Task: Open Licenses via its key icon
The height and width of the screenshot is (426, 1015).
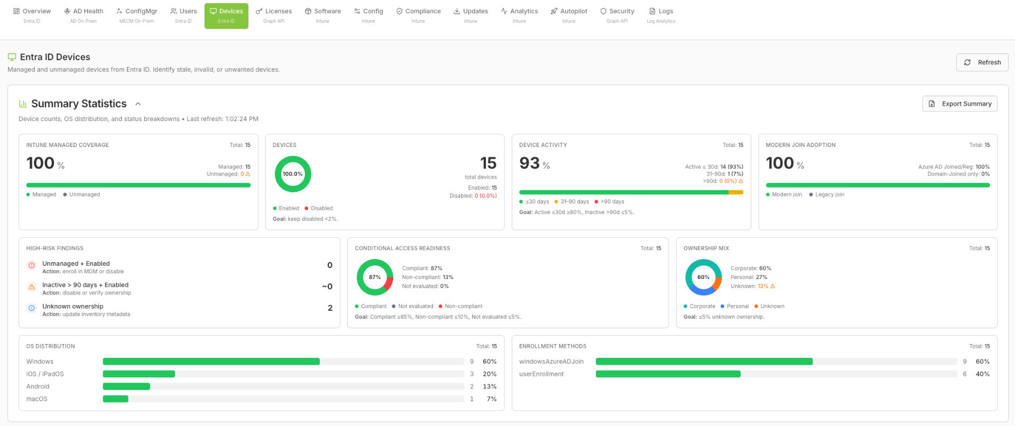Action: [x=259, y=11]
